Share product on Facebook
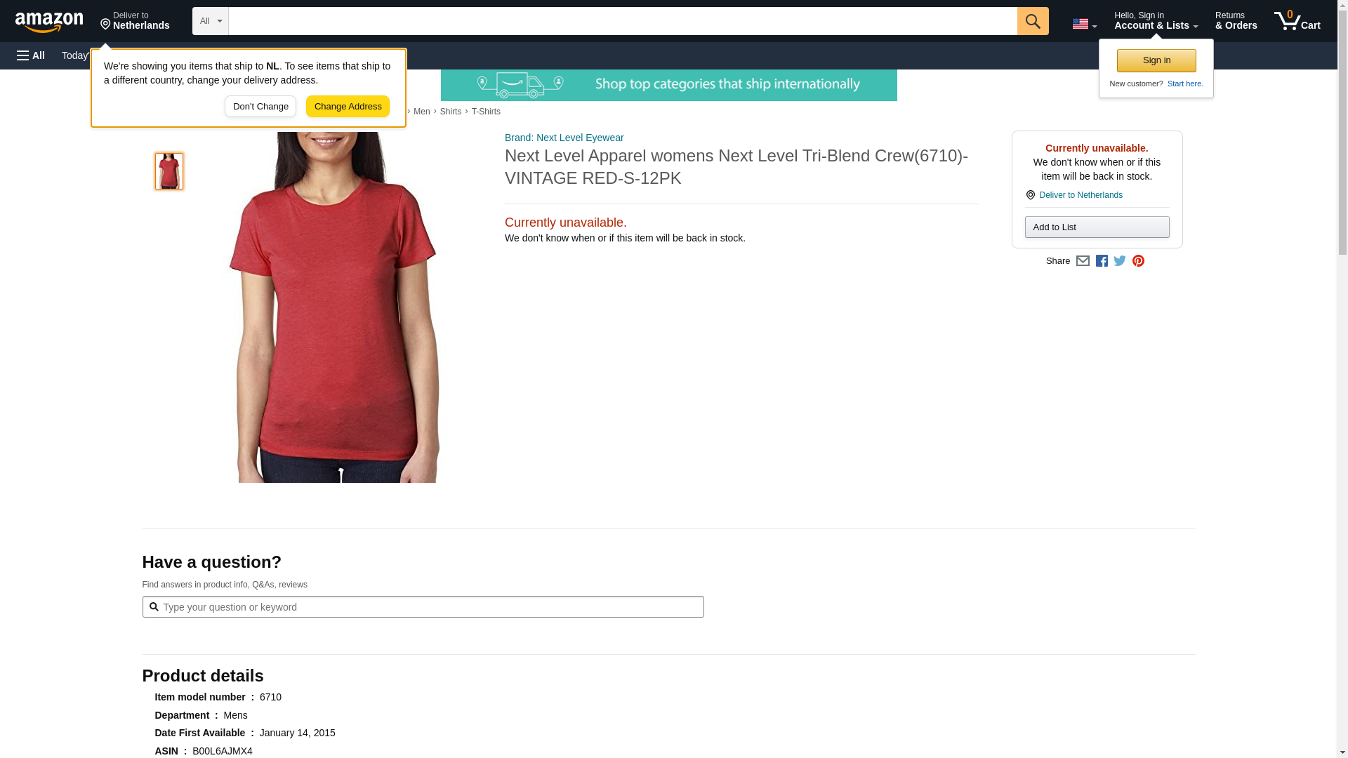1348x758 pixels. point(1102,261)
